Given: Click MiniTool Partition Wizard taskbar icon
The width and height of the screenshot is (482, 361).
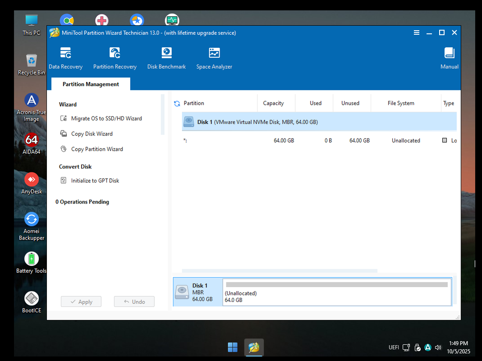Looking at the screenshot, I should coord(254,347).
